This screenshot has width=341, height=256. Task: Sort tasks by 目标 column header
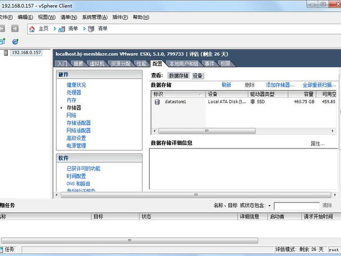[115, 216]
